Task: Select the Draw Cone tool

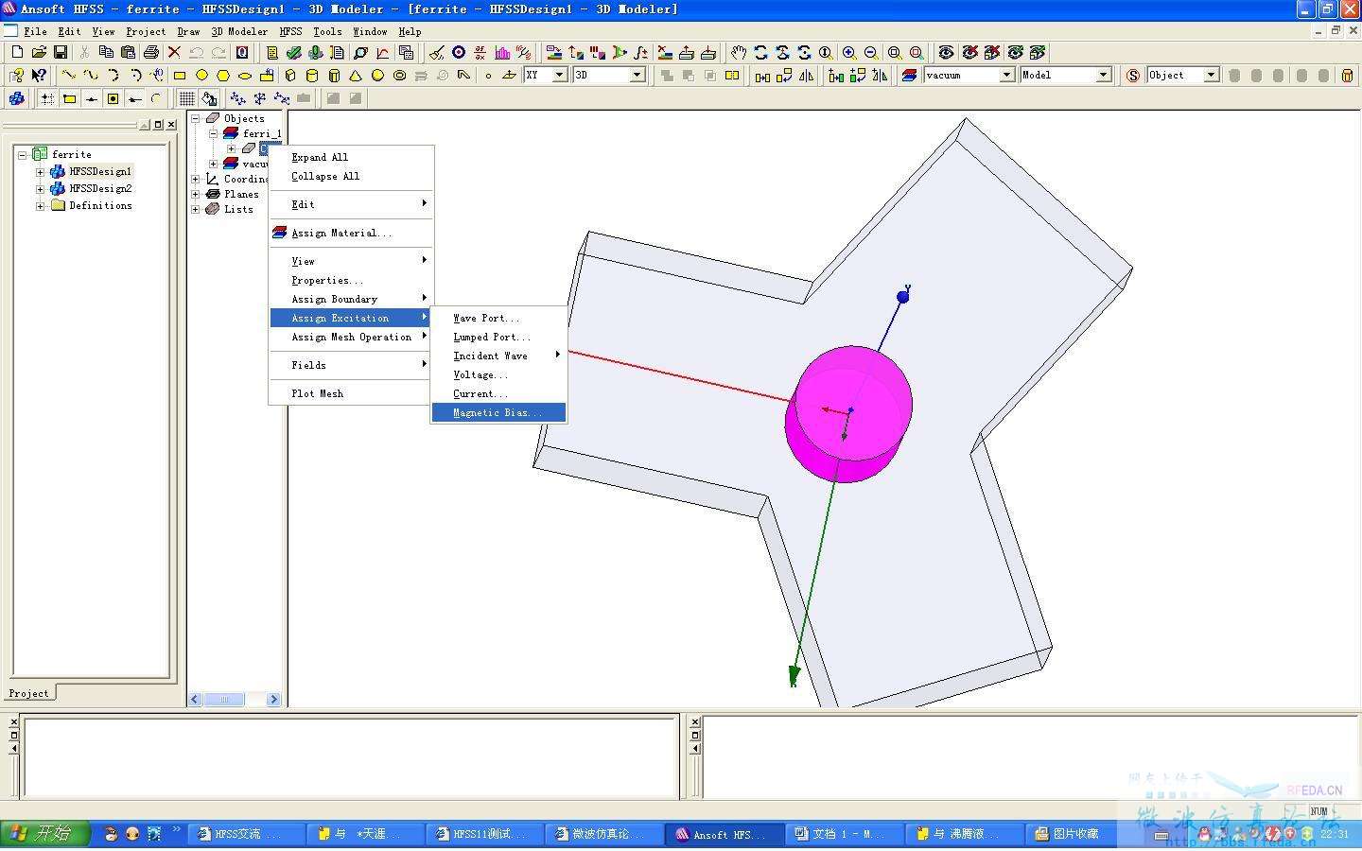Action: (356, 75)
